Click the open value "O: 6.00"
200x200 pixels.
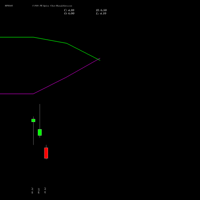(69, 14)
